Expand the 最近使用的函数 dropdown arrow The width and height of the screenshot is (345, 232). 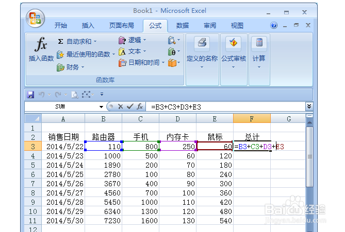[x=113, y=54]
